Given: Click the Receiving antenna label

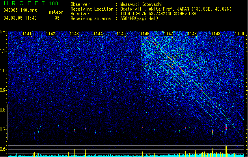Looking at the screenshot, I should (91, 18).
